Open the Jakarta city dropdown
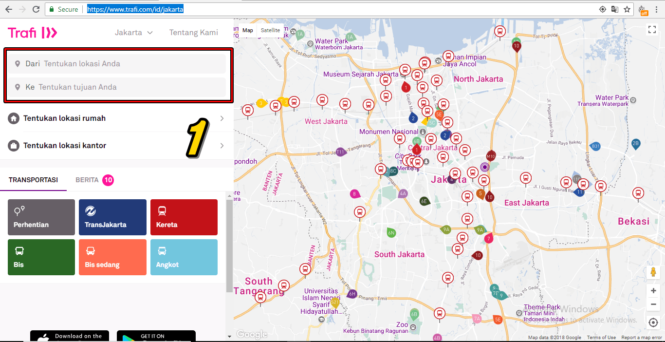Screen dimensions: 665x342 click(x=134, y=33)
